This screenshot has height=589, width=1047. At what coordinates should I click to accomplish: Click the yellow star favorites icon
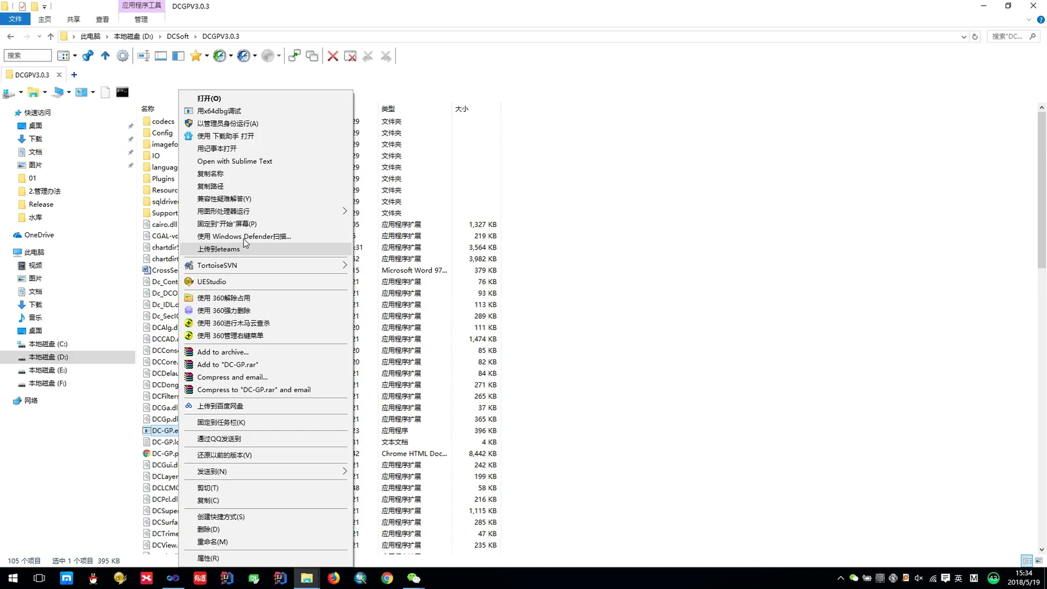point(196,56)
